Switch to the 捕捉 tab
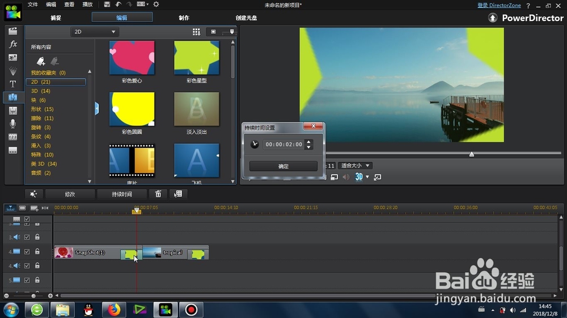This screenshot has width=567, height=318. click(56, 18)
